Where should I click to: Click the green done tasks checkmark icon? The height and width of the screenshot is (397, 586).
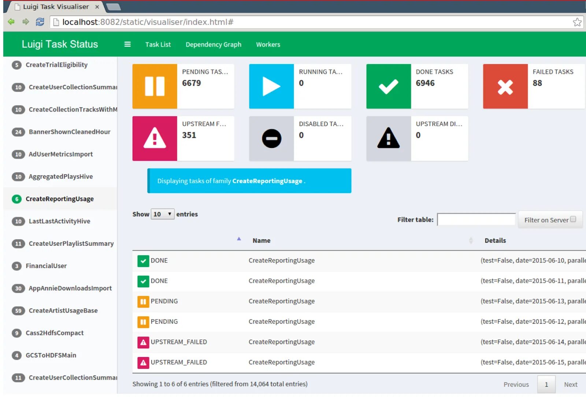point(389,86)
